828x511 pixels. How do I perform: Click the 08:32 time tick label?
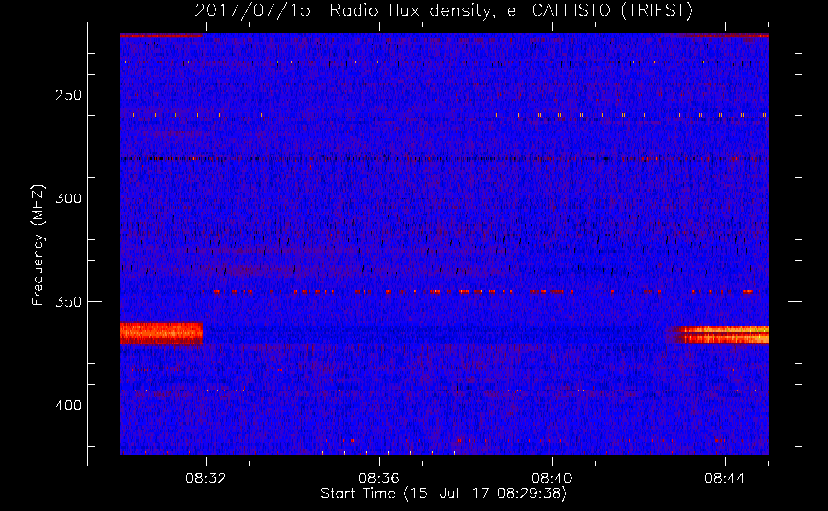pyautogui.click(x=206, y=479)
